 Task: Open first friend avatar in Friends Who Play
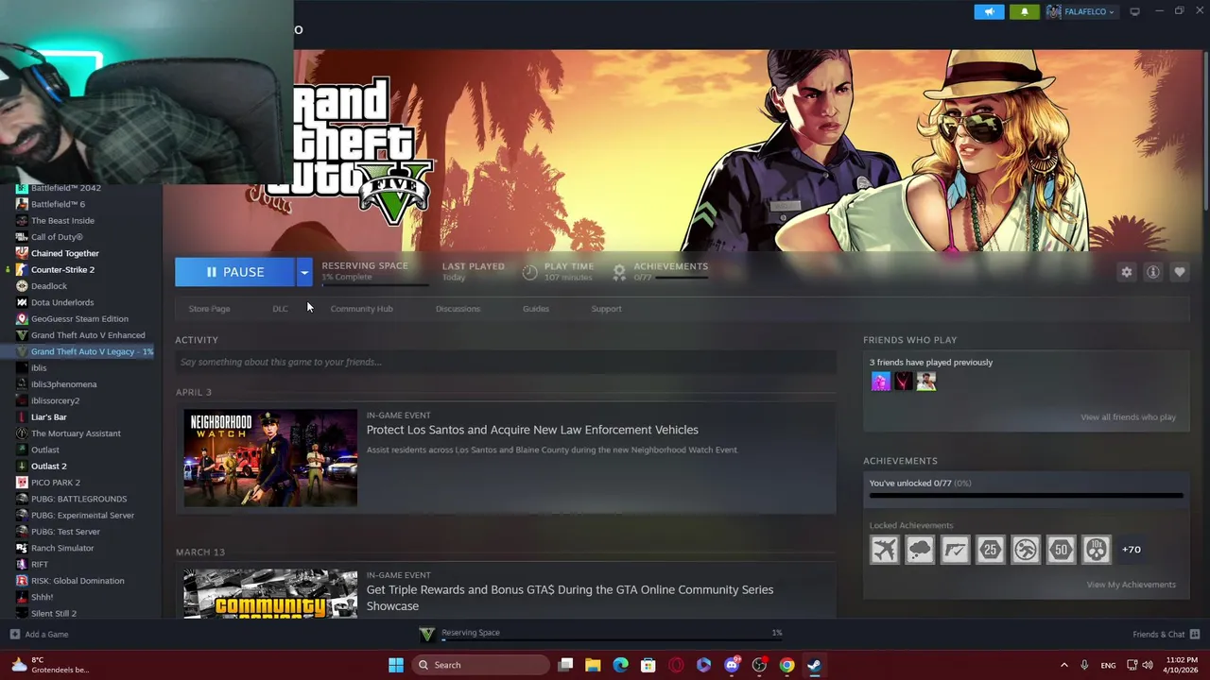[x=880, y=382]
